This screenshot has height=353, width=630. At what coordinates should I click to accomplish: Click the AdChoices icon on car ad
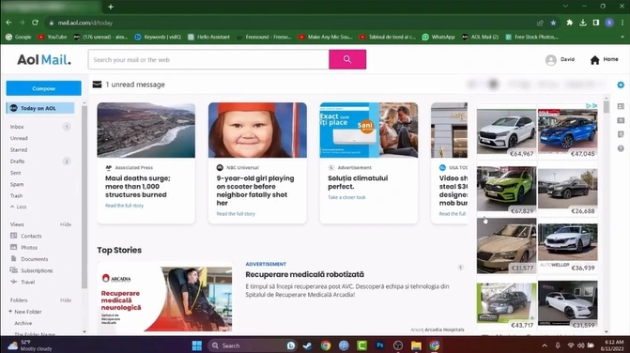point(594,106)
